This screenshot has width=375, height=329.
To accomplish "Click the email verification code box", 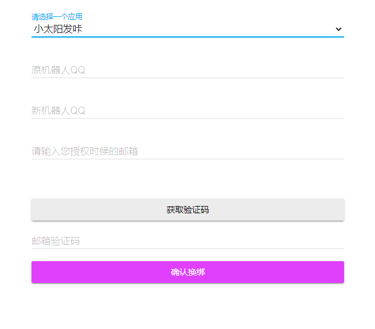I will pos(187,241).
